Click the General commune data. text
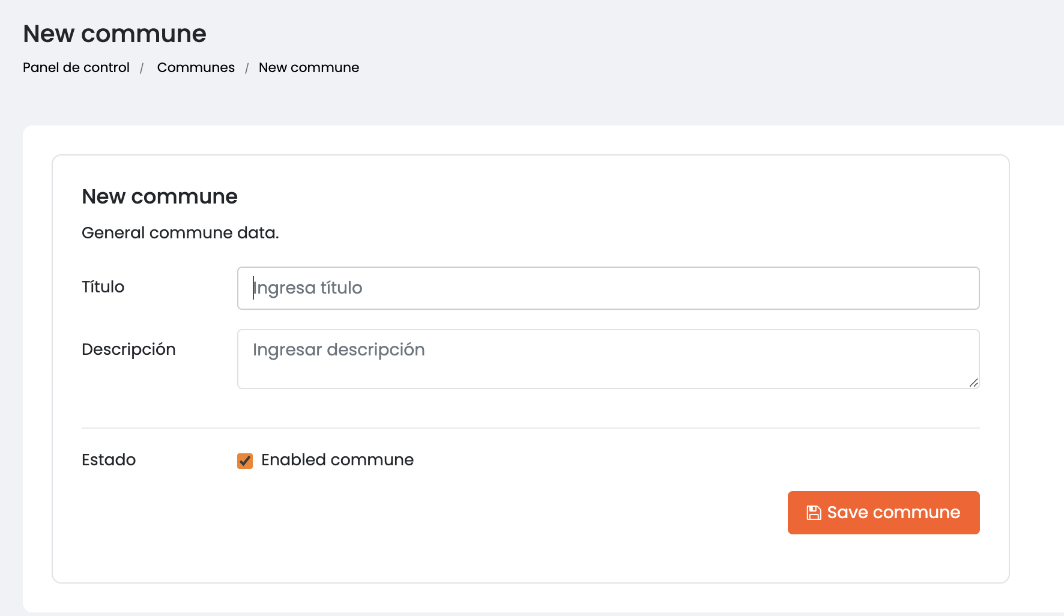The image size is (1064, 616). [x=180, y=233]
